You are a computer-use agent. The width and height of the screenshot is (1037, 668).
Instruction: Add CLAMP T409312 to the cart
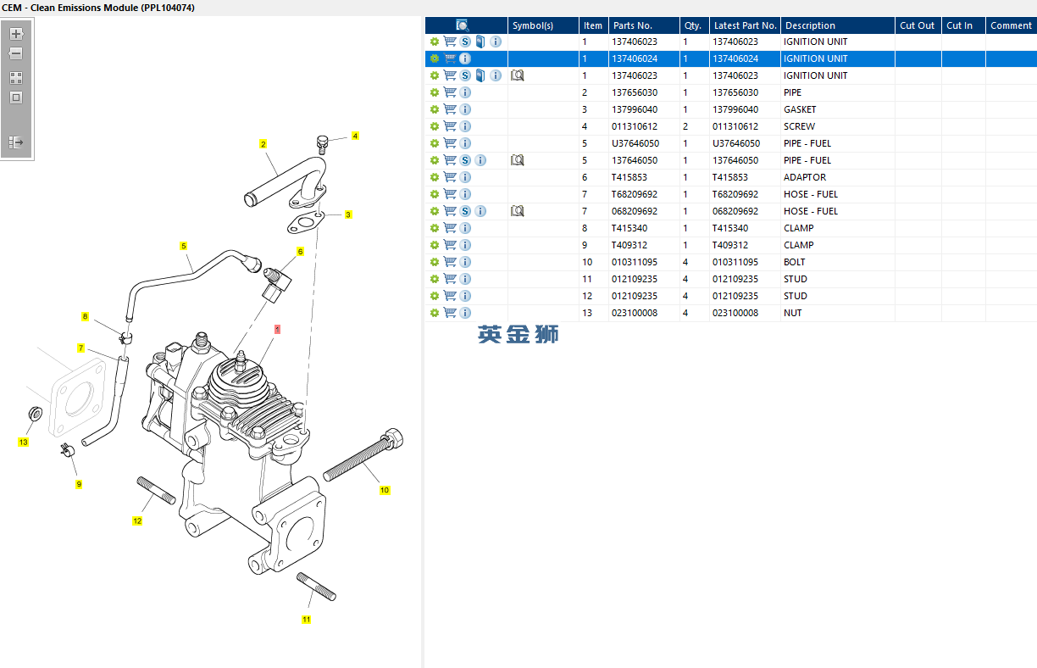(x=450, y=245)
